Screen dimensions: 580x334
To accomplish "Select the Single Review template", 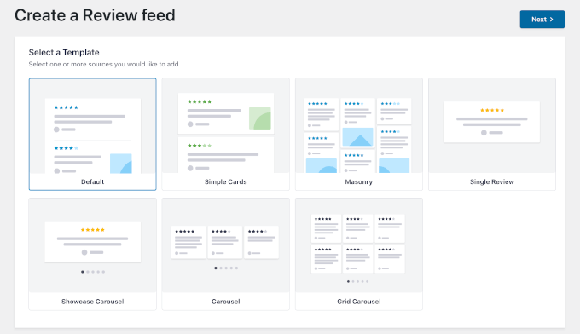I will (492, 134).
